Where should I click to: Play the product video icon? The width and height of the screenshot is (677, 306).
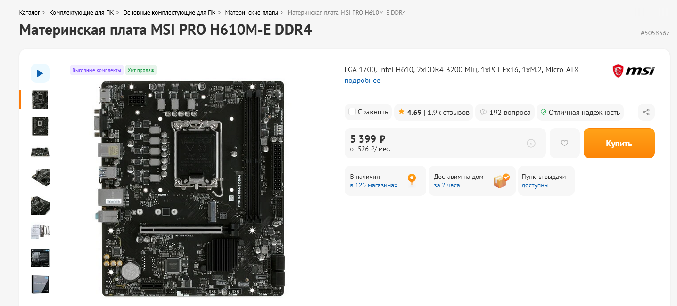(40, 73)
